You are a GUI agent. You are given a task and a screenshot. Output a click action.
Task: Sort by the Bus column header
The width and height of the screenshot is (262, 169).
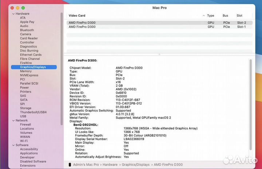click(225, 16)
